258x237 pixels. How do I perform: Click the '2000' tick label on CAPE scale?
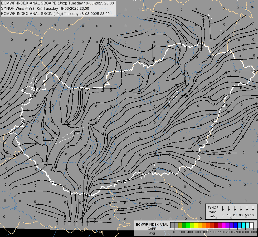pyautogui.click(x=230, y=232)
